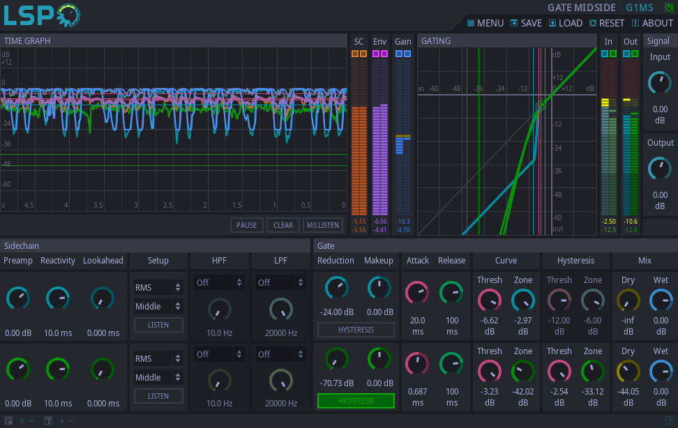Open the lower row RMS mode dropdown
This screenshot has width=678, height=428.
158,358
